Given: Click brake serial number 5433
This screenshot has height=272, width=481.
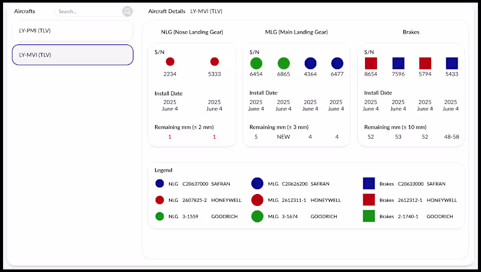Looking at the screenshot, I should (452, 74).
